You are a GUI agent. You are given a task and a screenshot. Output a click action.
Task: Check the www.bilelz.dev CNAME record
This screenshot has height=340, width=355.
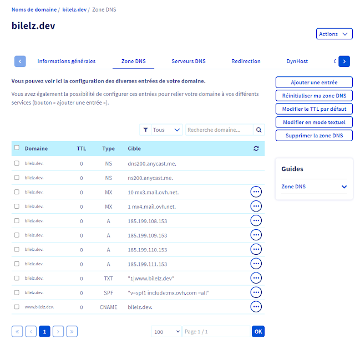pyautogui.click(x=17, y=307)
